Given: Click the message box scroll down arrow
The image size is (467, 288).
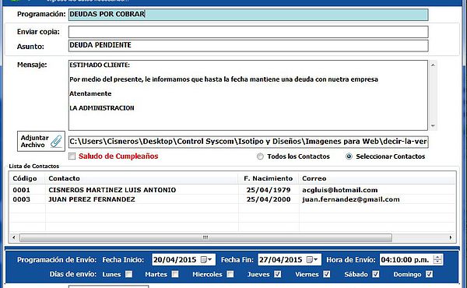Looking at the screenshot, I should tap(433, 126).
